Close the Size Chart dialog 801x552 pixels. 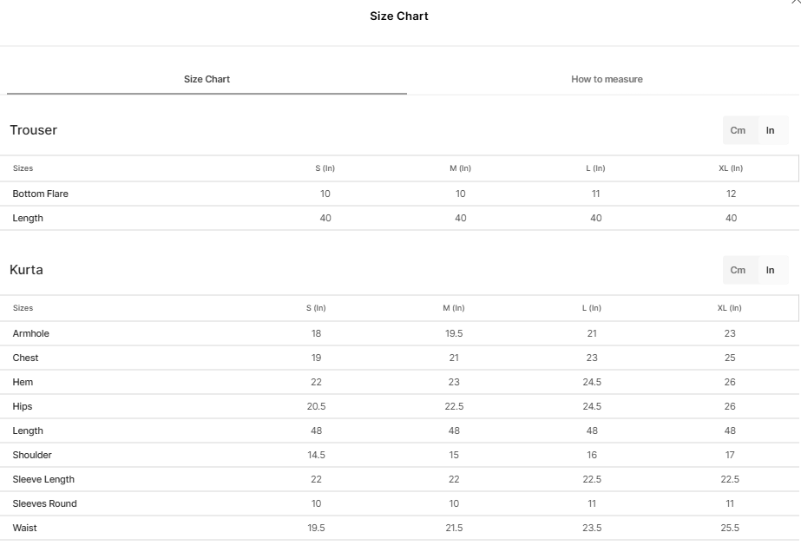[797, 3]
